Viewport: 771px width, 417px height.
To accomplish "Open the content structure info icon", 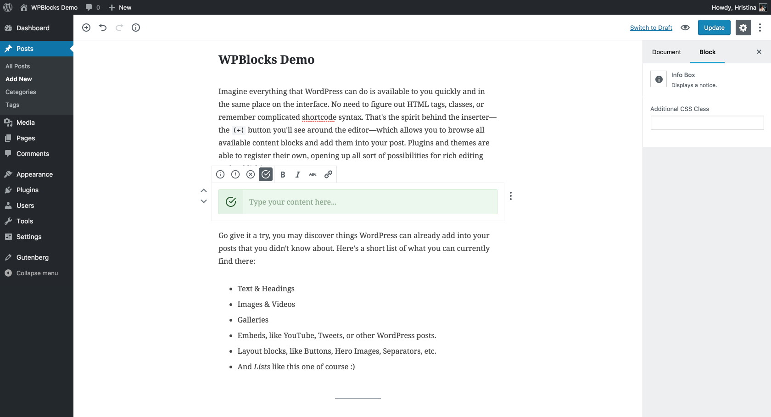I will click(136, 28).
